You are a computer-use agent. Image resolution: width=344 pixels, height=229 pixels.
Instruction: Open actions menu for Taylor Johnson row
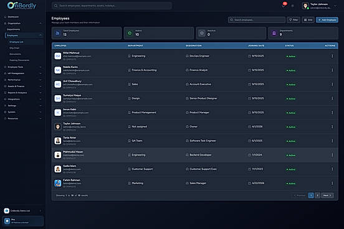[x=332, y=127]
